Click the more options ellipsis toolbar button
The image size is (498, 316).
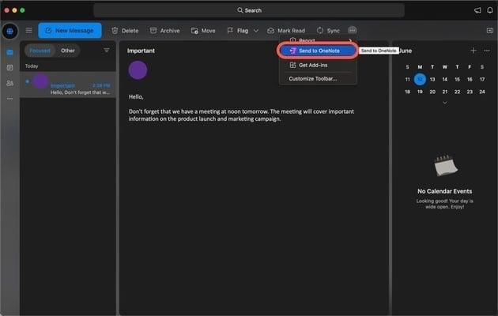pos(353,30)
